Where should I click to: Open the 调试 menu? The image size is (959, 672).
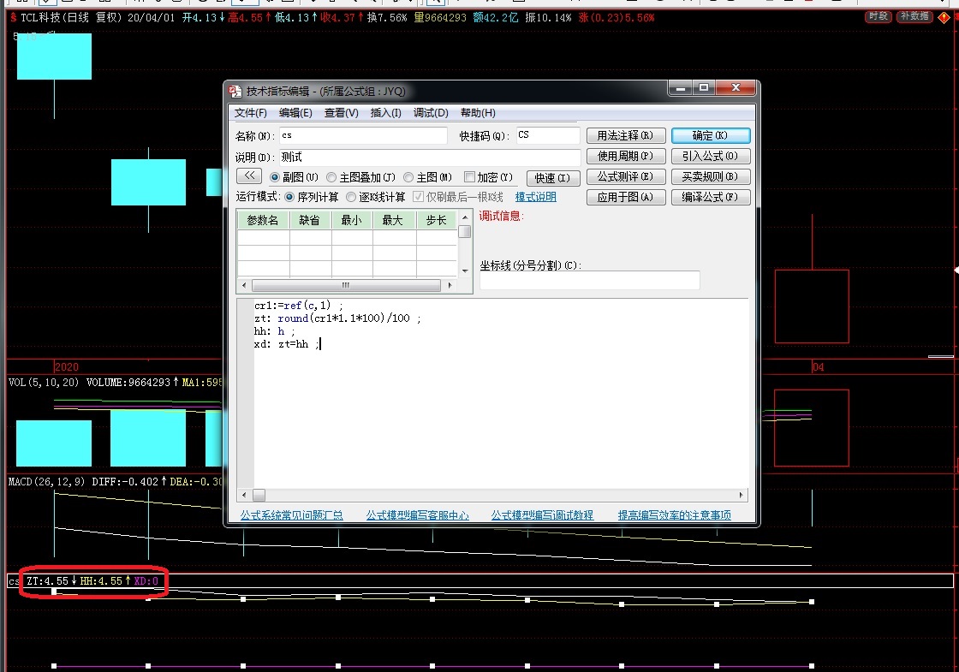click(431, 113)
